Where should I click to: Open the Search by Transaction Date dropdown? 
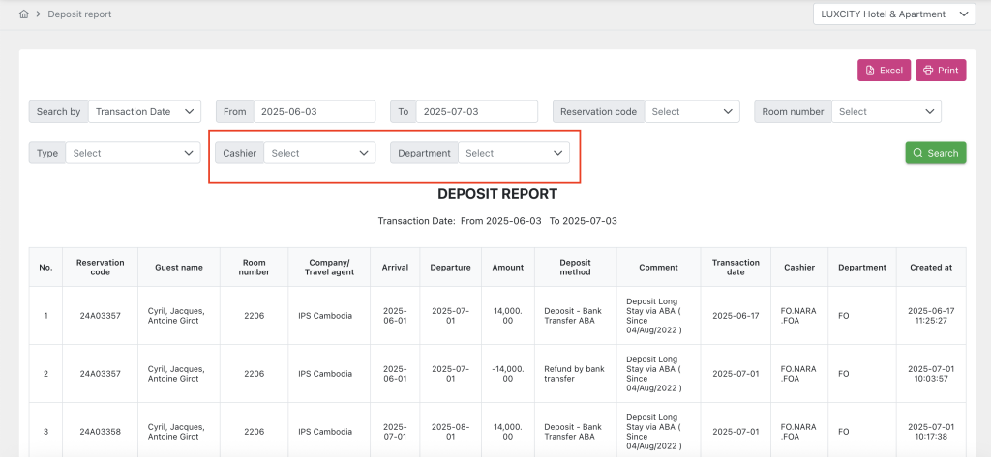point(144,112)
